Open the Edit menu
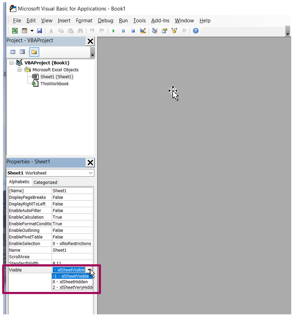The image size is (296, 323). tap(31, 21)
